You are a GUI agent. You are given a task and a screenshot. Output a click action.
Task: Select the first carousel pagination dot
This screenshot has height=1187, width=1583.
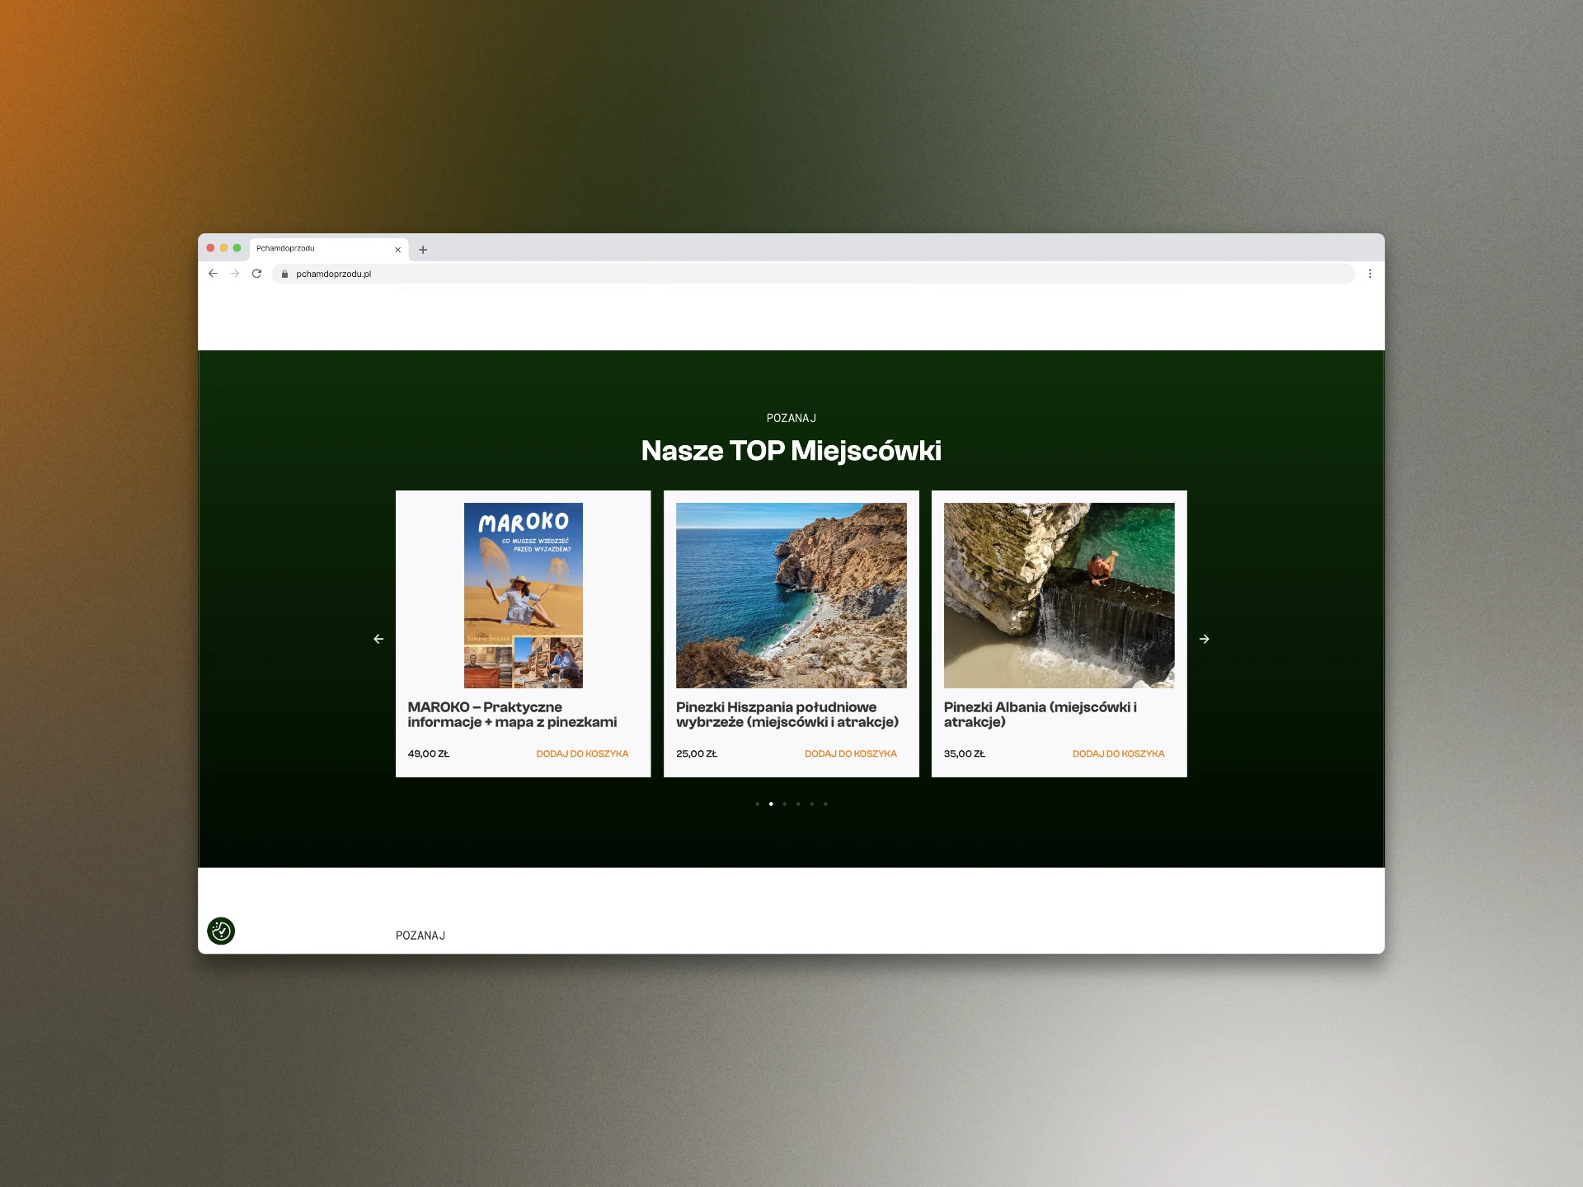click(x=757, y=804)
